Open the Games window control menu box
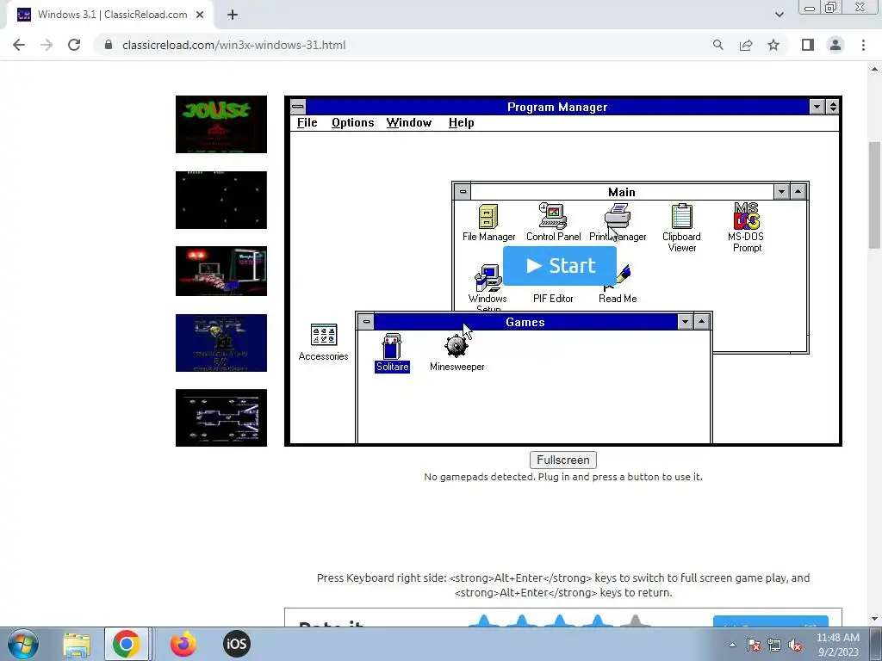This screenshot has width=882, height=661. [x=366, y=322]
